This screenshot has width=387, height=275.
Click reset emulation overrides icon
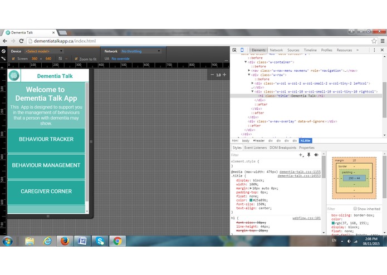[x=3, y=51]
